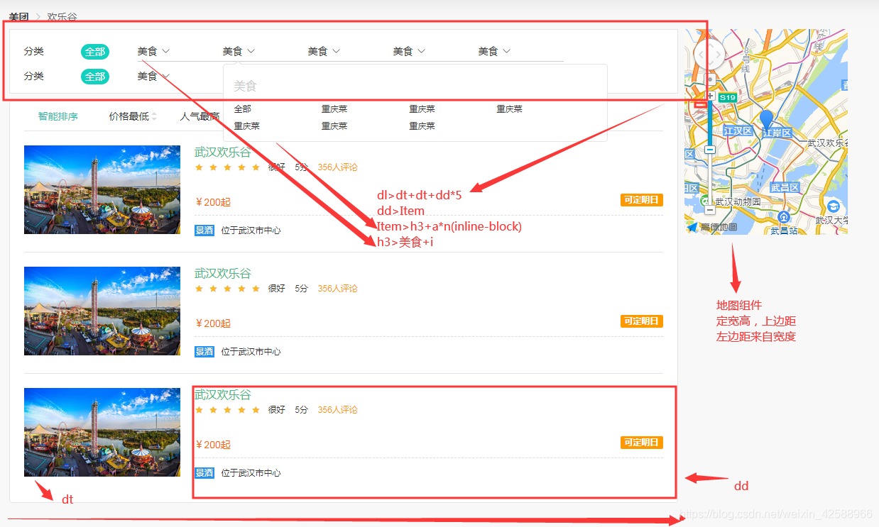Click the 武昌站 railway station icon
The width and height of the screenshot is (879, 527).
tap(783, 216)
